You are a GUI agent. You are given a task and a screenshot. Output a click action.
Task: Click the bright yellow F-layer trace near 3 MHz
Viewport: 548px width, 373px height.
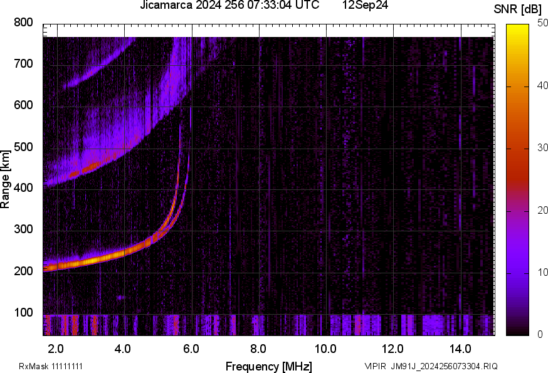point(91,260)
